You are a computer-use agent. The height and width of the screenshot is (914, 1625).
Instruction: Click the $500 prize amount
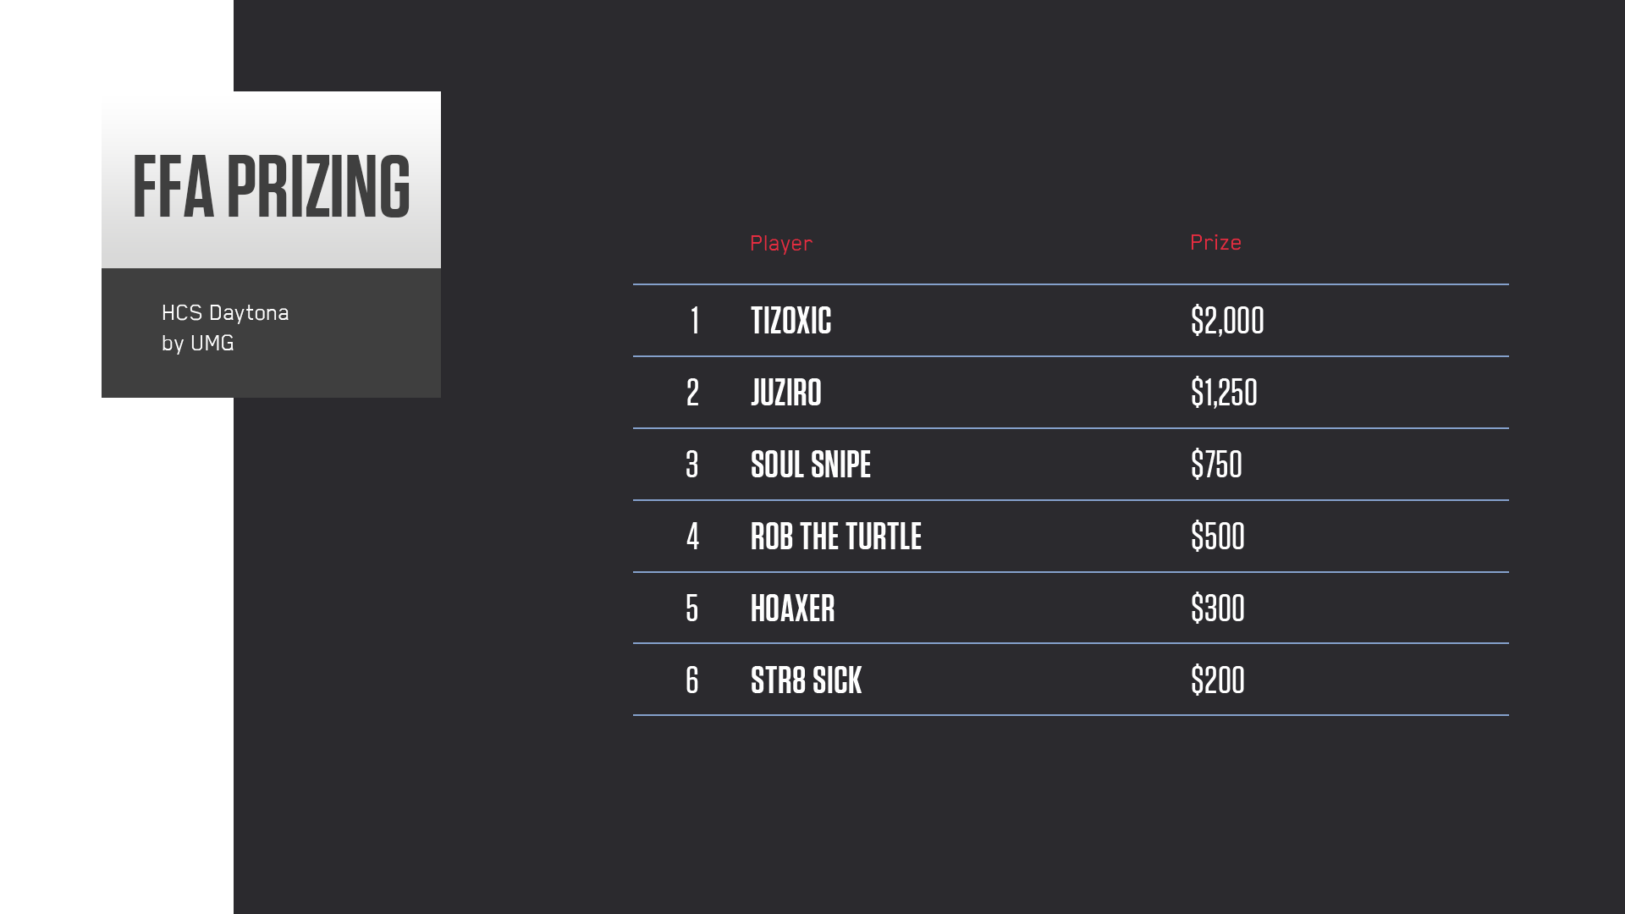tap(1217, 537)
